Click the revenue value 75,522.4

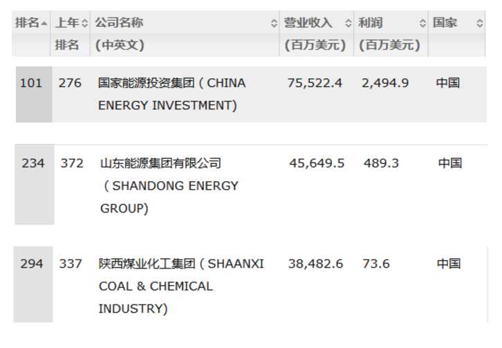[315, 83]
